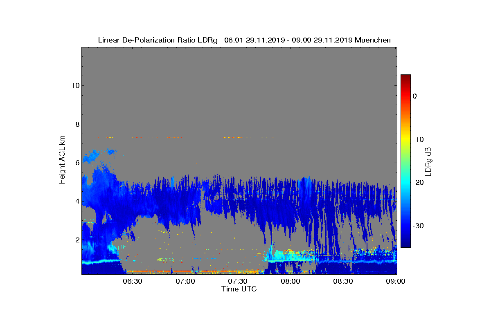Click the height label '8'
The image size is (491, 327).
tap(77, 124)
